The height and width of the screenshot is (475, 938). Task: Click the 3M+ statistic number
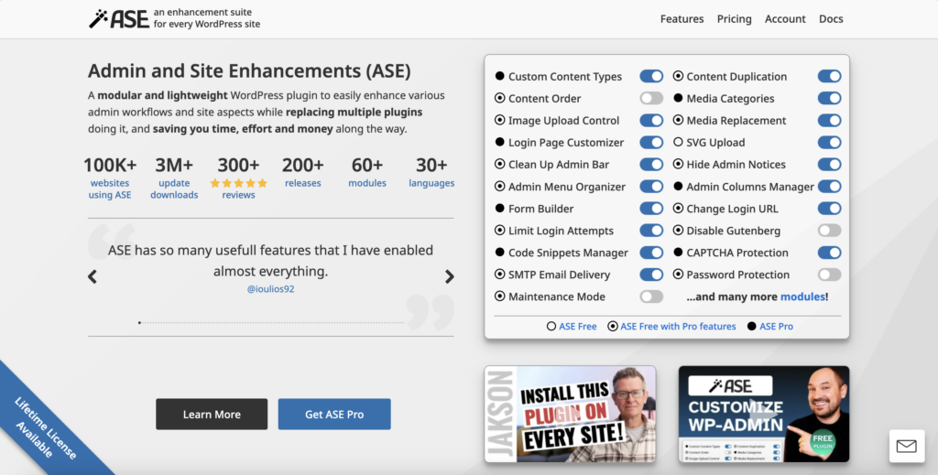click(x=174, y=165)
